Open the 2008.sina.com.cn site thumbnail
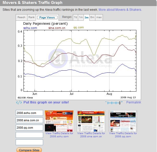This screenshot has height=152, width=157. 91,121
